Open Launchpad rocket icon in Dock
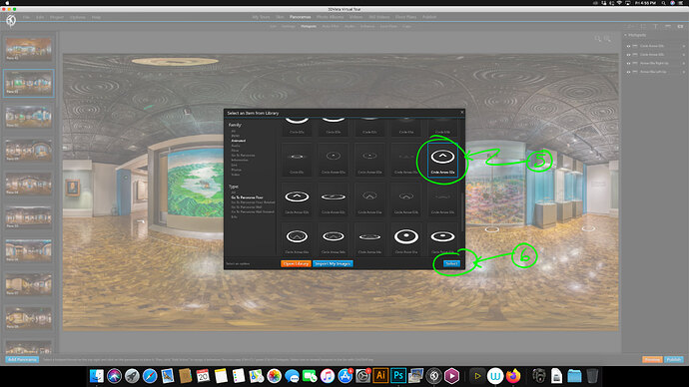The width and height of the screenshot is (689, 387). 132,376
